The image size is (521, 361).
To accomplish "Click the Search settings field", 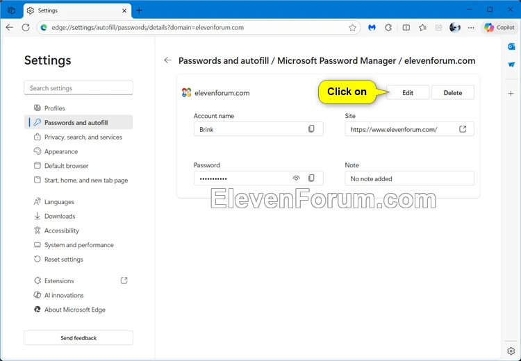I will tap(78, 88).
